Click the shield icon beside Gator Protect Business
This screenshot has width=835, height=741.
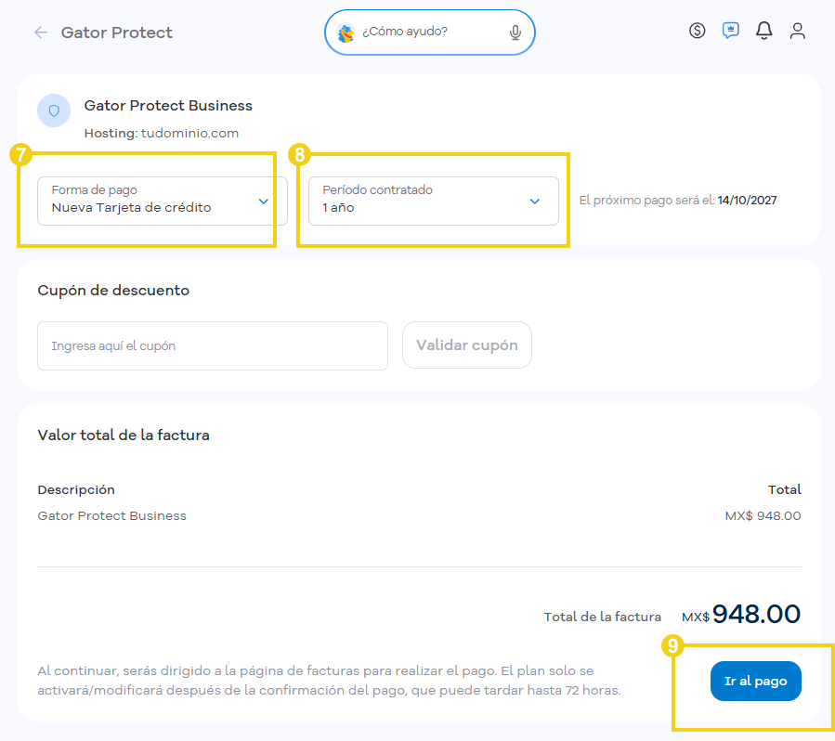54,110
